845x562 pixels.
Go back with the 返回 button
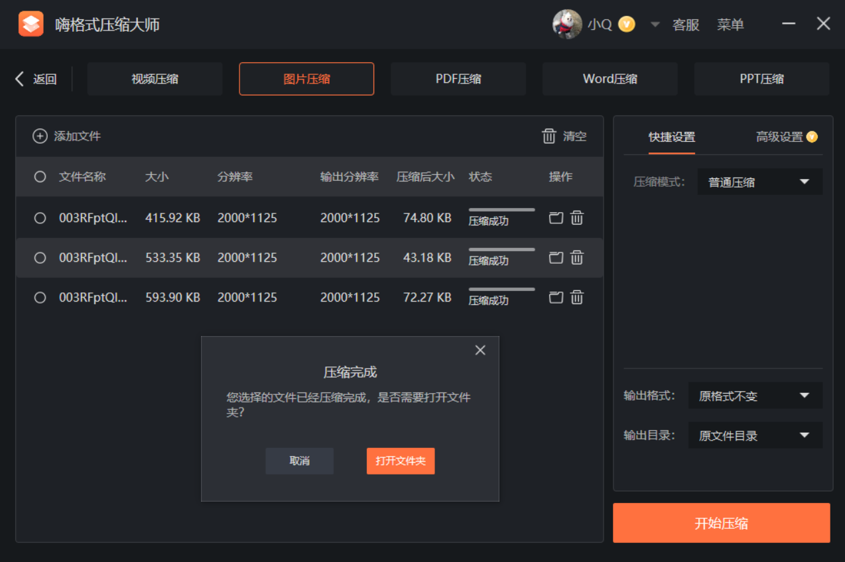coord(36,79)
